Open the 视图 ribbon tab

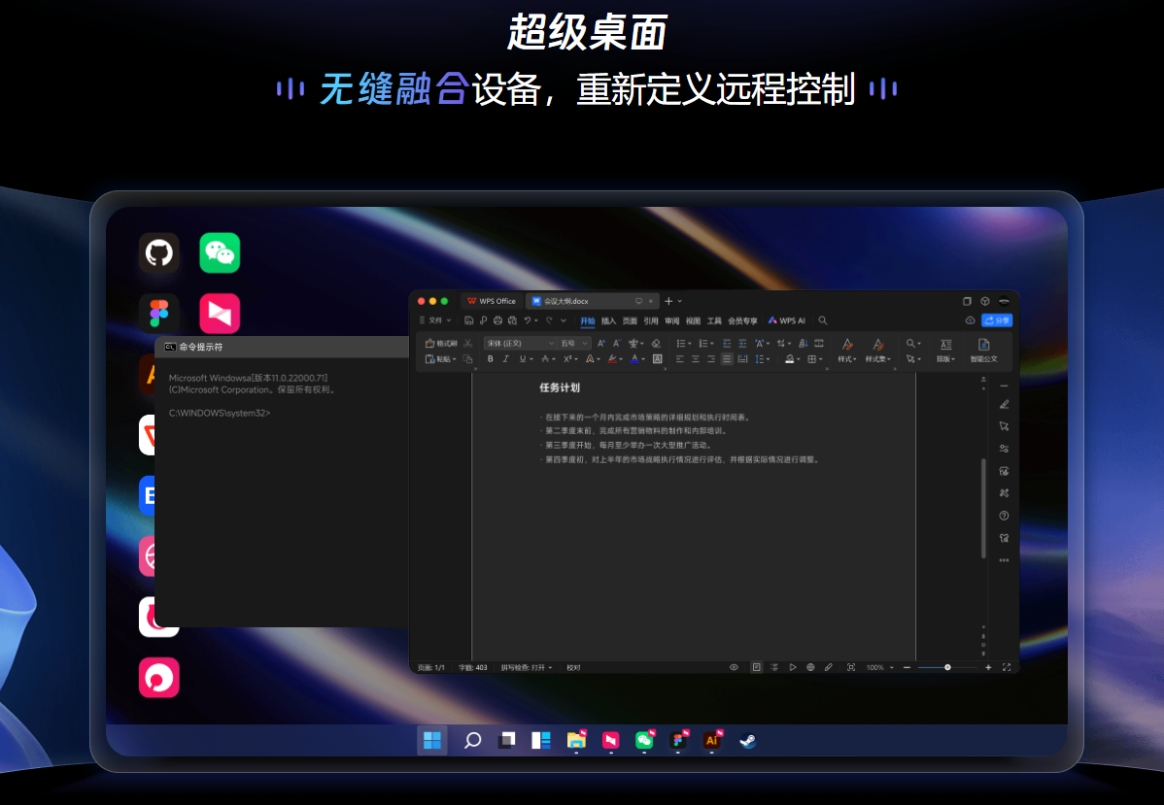coord(693,320)
